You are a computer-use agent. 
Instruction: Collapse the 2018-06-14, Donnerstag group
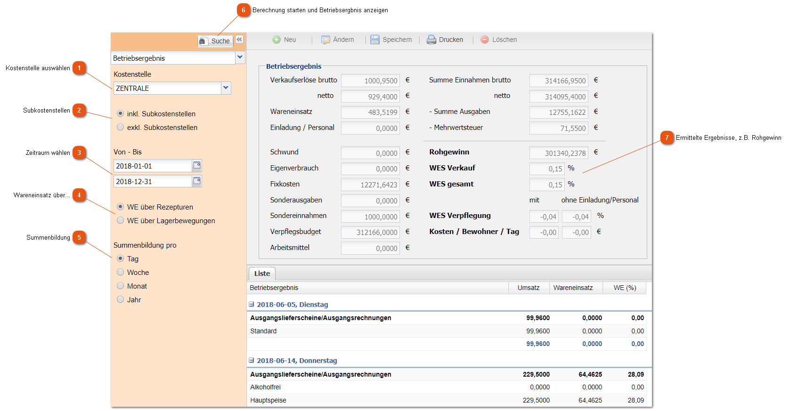click(x=252, y=361)
